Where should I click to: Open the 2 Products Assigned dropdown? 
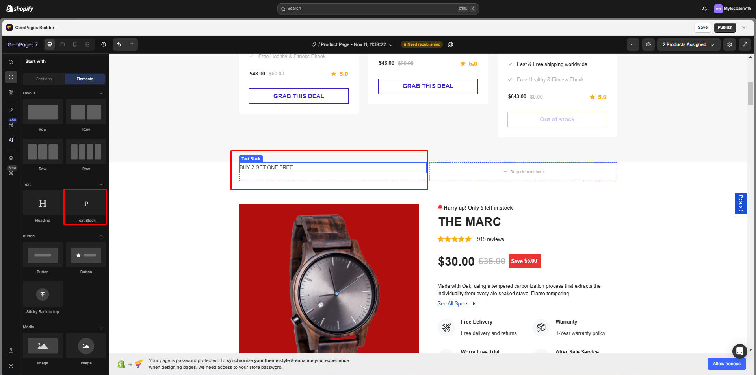[688, 44]
